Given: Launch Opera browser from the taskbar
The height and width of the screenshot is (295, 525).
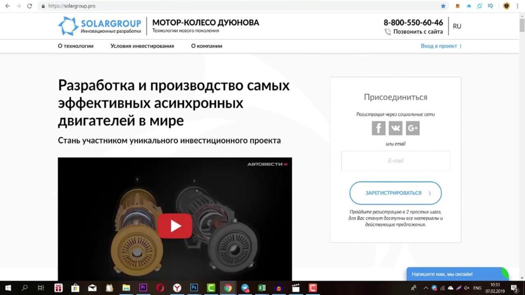Looking at the screenshot, I should point(160,288).
